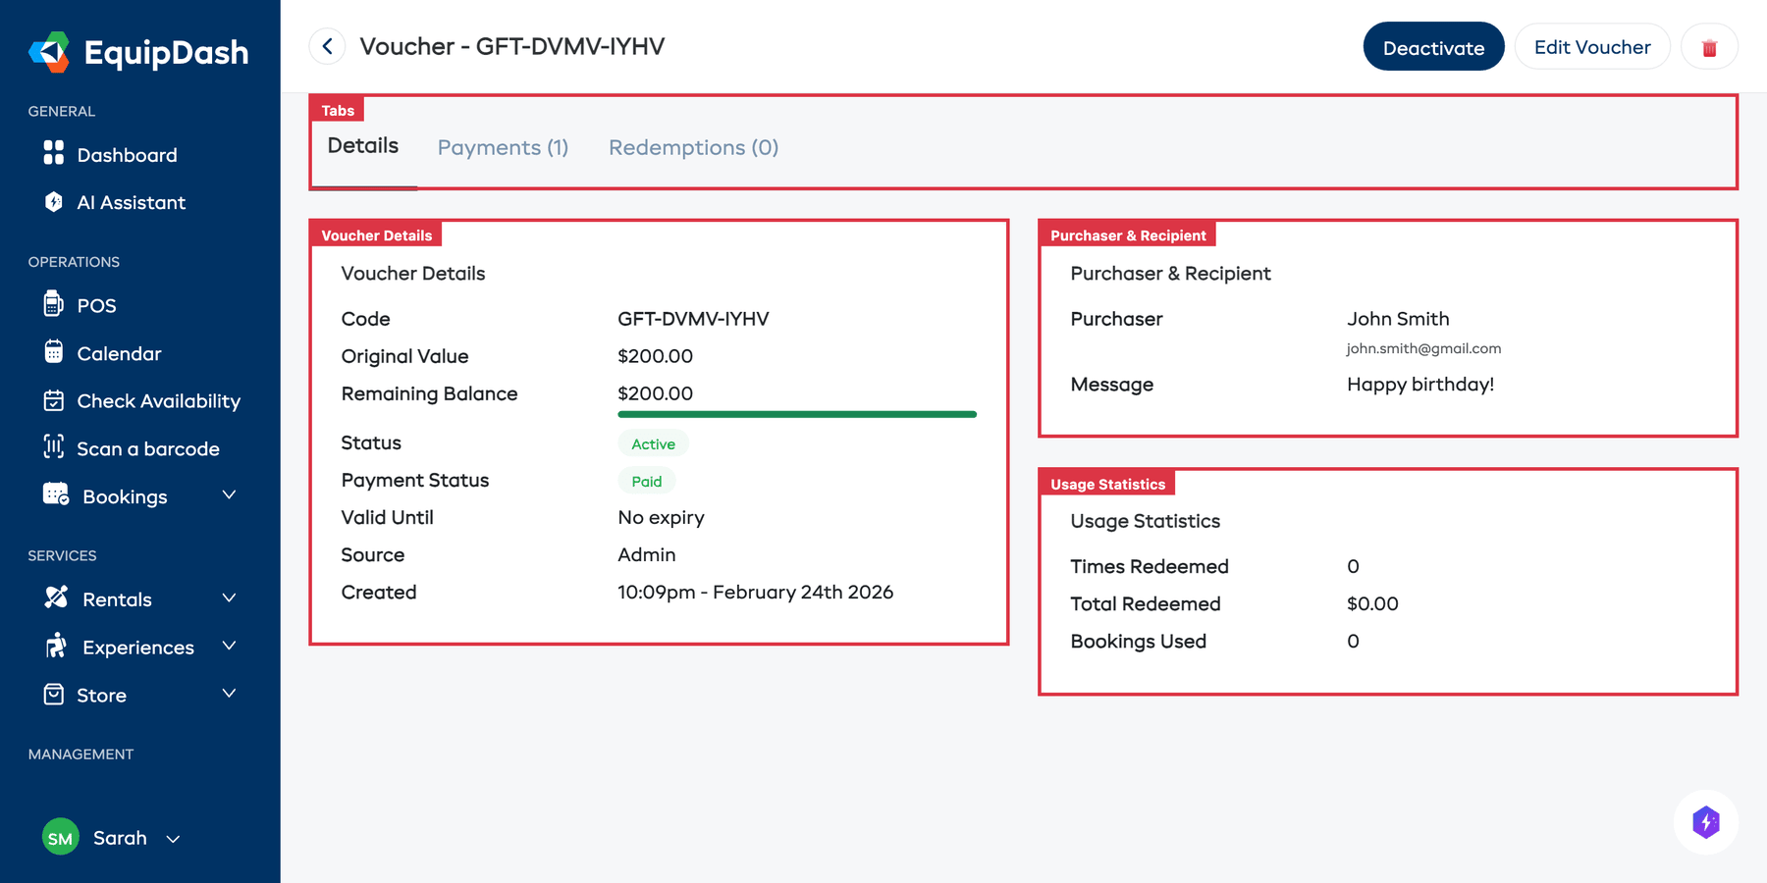This screenshot has height=883, width=1767.
Task: Click the back arrow next to voucher title
Action: [327, 46]
